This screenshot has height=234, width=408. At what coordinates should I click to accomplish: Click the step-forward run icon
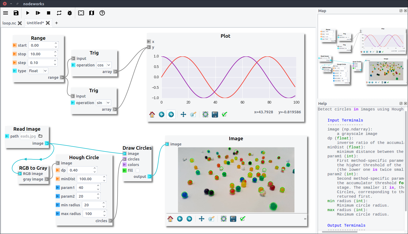tap(38, 13)
